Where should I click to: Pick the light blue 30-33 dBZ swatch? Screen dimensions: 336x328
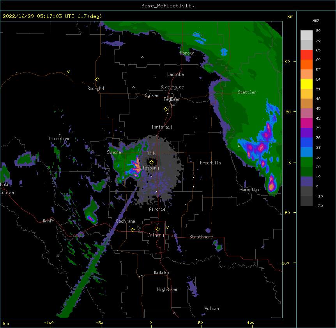[x=306, y=152]
